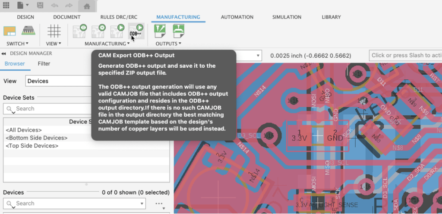
Task: Click the first green Outputs icon
Action: coord(160,31)
